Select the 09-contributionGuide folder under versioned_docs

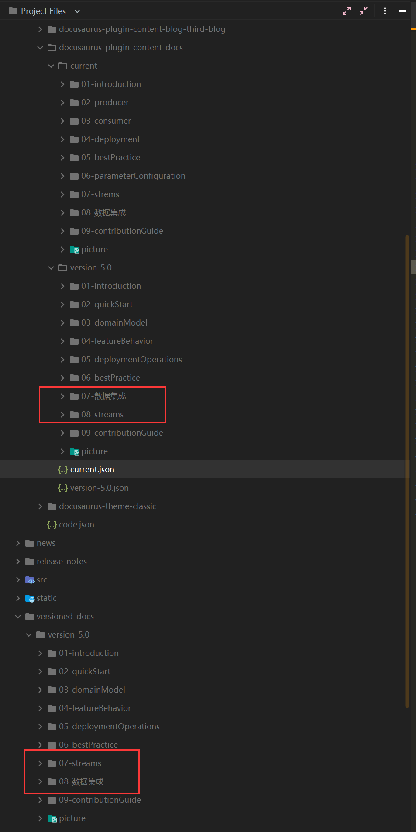click(x=100, y=800)
